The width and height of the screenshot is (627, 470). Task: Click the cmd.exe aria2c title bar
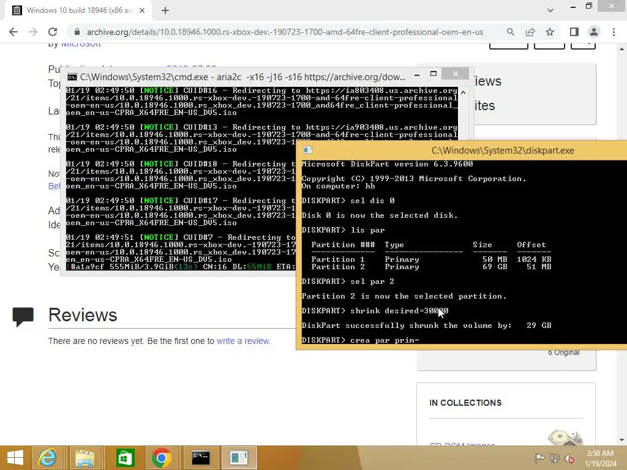[242, 76]
